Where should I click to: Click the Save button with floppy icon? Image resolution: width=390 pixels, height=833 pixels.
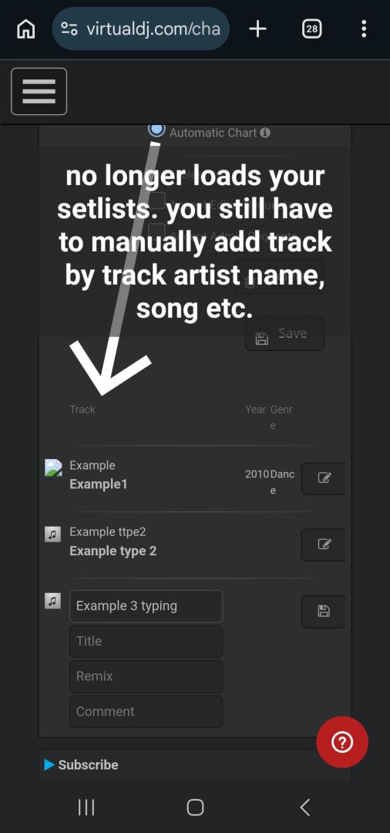coord(284,334)
